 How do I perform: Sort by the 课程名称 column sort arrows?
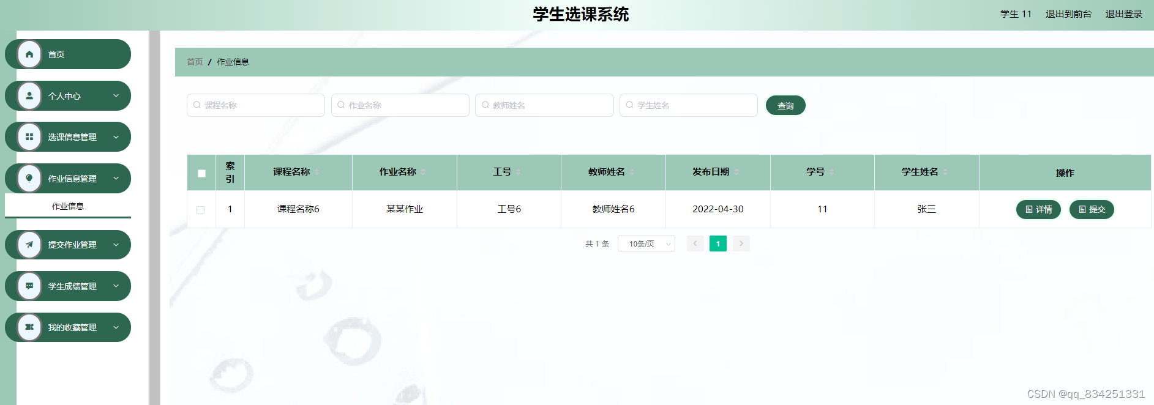click(x=317, y=172)
